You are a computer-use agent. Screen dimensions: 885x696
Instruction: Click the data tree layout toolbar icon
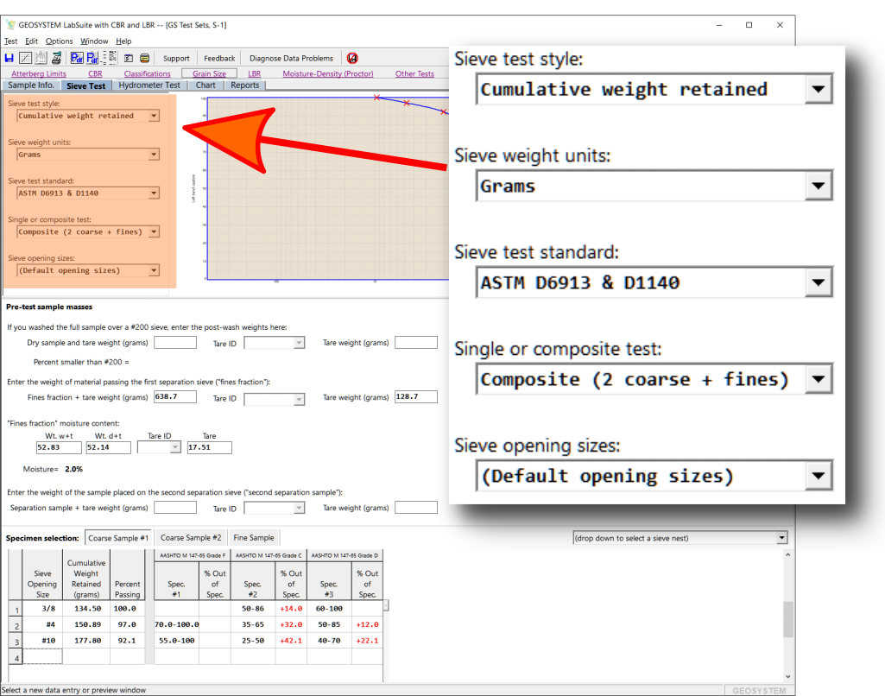[x=111, y=58]
